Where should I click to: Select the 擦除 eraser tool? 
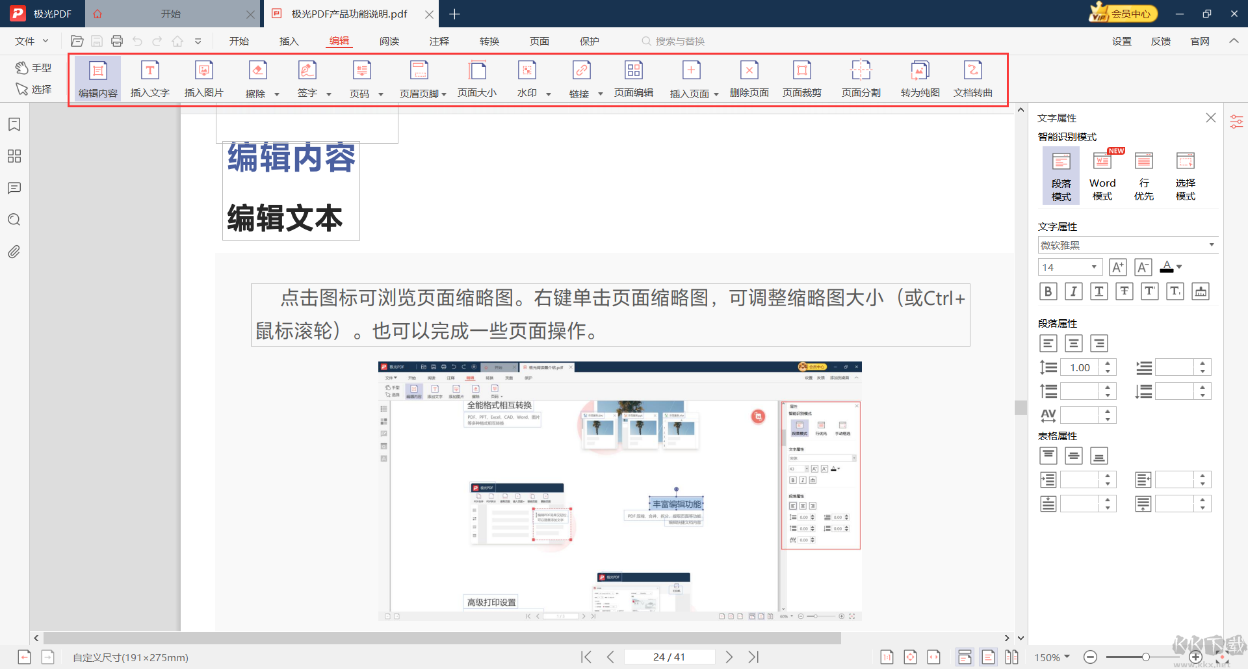[257, 79]
